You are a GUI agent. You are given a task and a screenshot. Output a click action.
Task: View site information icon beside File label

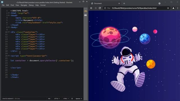(105, 8)
